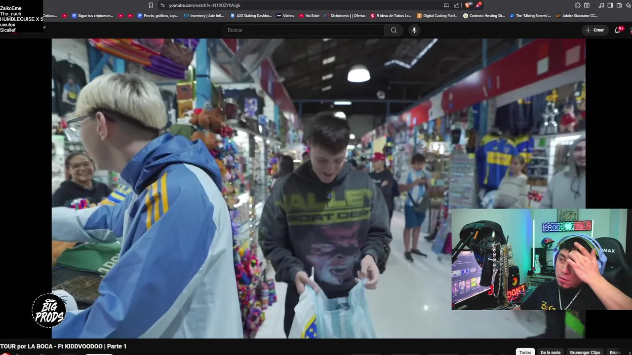632x355 pixels.
Task: Click the cast/picture-in-picture icon in address bar
Action: (446, 5)
